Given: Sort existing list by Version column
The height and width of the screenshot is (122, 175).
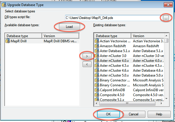Looking at the screenshot, I should 147,36.
